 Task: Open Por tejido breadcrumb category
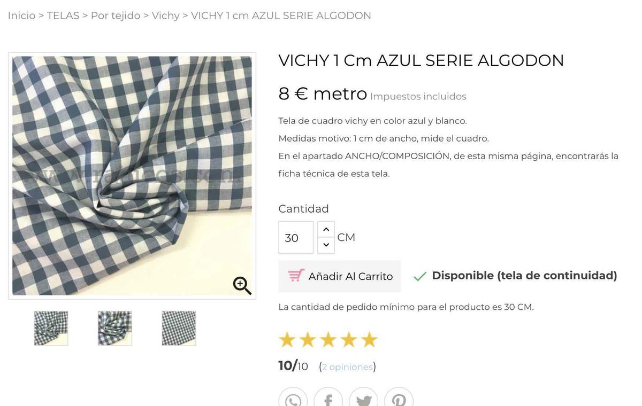[116, 15]
